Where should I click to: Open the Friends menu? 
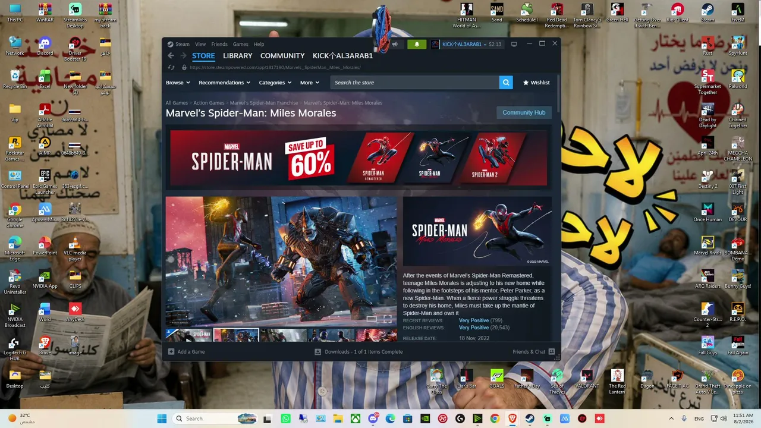219,44
